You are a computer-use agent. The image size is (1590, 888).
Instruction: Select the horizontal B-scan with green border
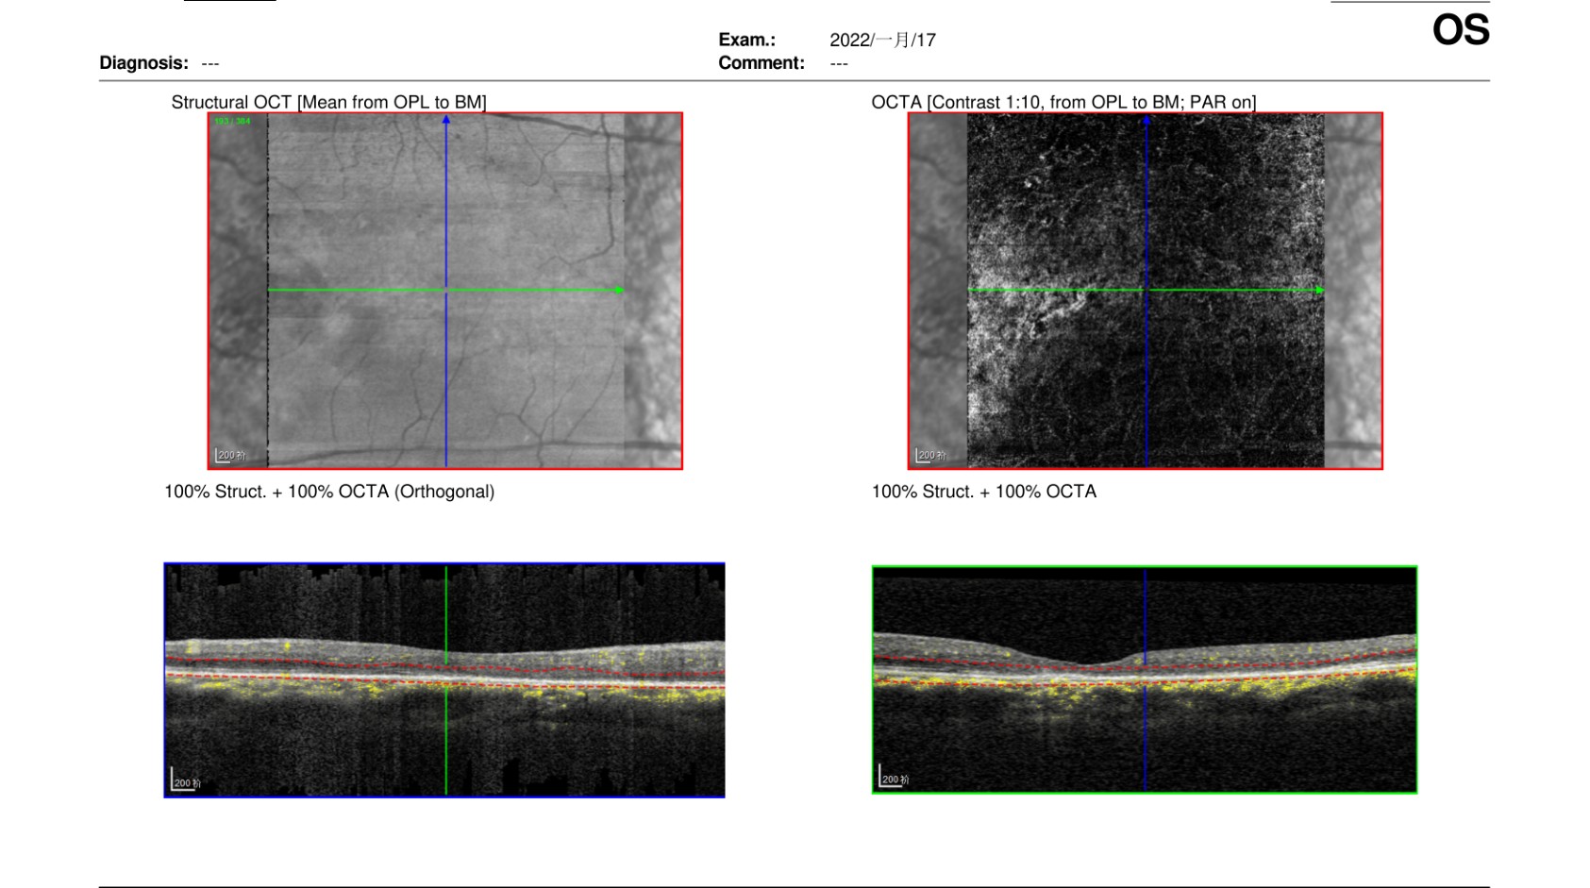click(1145, 679)
